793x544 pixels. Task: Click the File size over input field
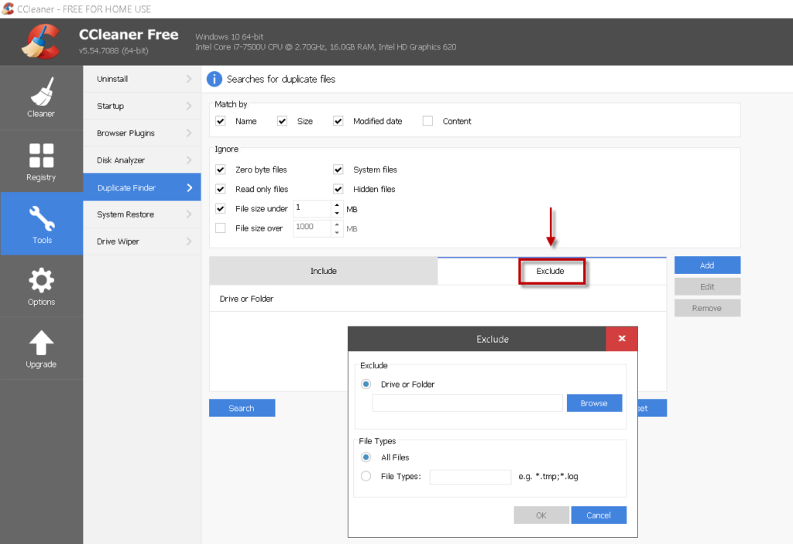312,228
